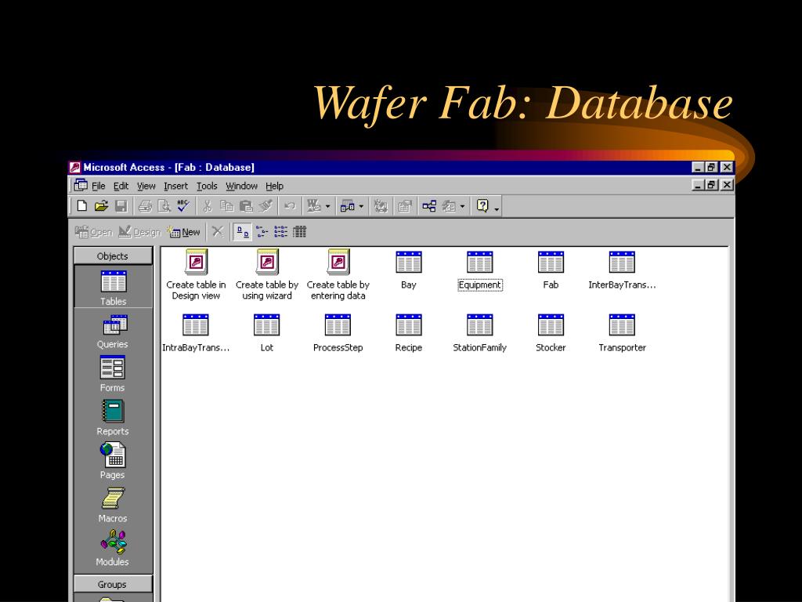
Task: Open the Insert menu
Action: tap(175, 186)
